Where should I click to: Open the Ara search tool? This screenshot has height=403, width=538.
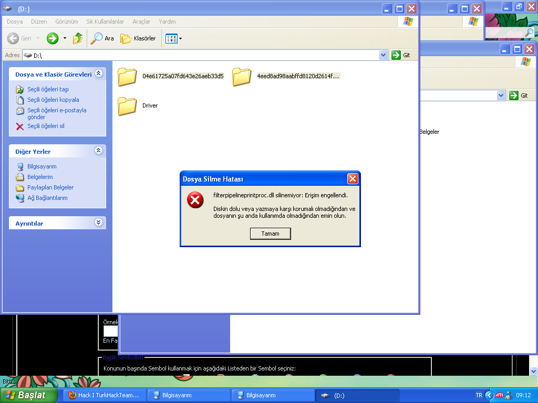pyautogui.click(x=102, y=38)
